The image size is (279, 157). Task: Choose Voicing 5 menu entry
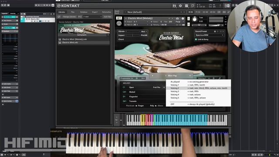[x=198, y=98]
